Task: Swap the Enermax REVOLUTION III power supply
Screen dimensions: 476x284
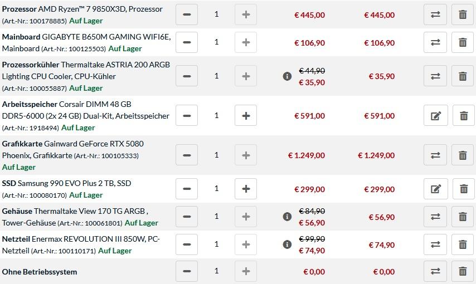Action: (x=435, y=244)
